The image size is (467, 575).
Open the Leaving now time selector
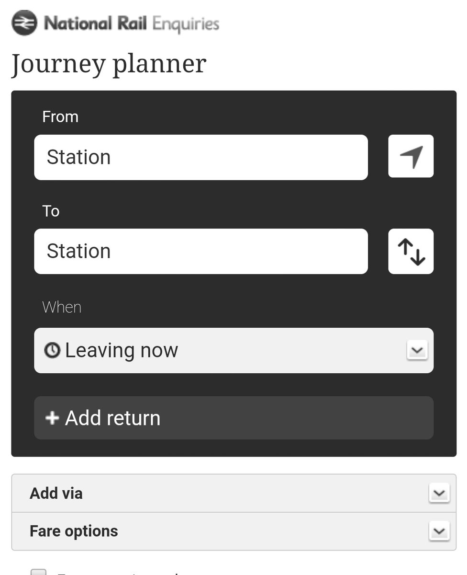tap(234, 350)
